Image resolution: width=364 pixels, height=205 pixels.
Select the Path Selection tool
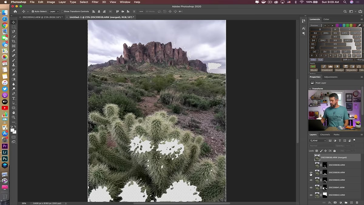(x=14, y=103)
